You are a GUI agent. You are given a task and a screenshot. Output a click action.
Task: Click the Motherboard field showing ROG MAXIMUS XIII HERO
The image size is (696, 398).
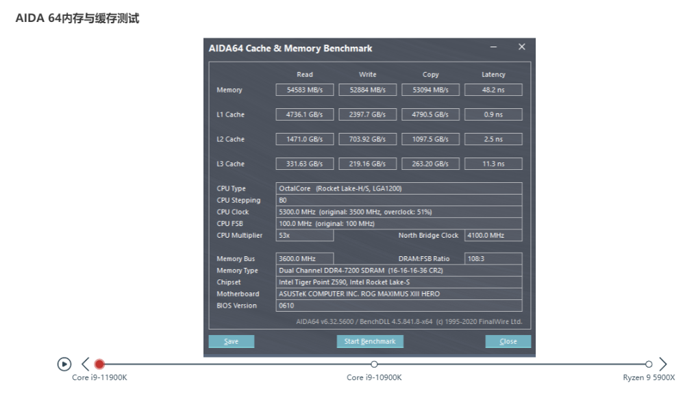[399, 294]
